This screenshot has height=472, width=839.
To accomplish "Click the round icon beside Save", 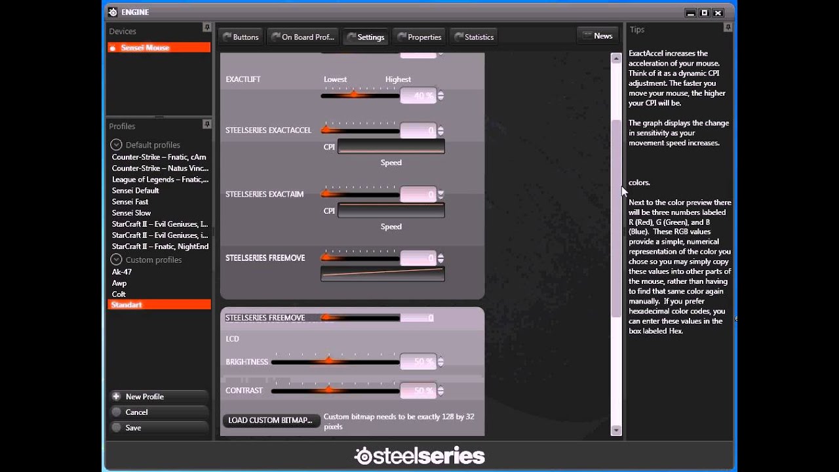I will click(x=116, y=427).
